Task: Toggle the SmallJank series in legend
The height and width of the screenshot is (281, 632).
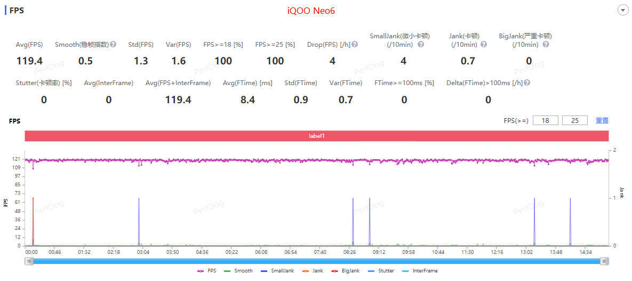Action: [x=277, y=271]
